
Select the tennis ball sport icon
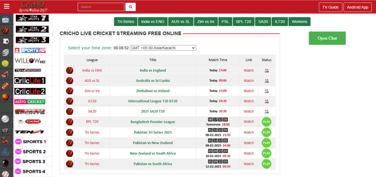6,63
